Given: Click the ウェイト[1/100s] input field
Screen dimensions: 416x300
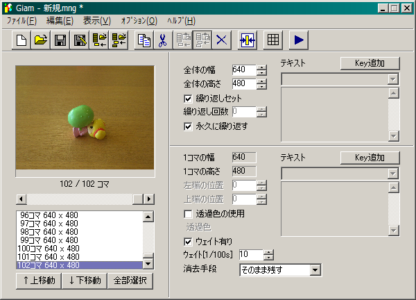Looking at the screenshot, I should tap(251, 255).
